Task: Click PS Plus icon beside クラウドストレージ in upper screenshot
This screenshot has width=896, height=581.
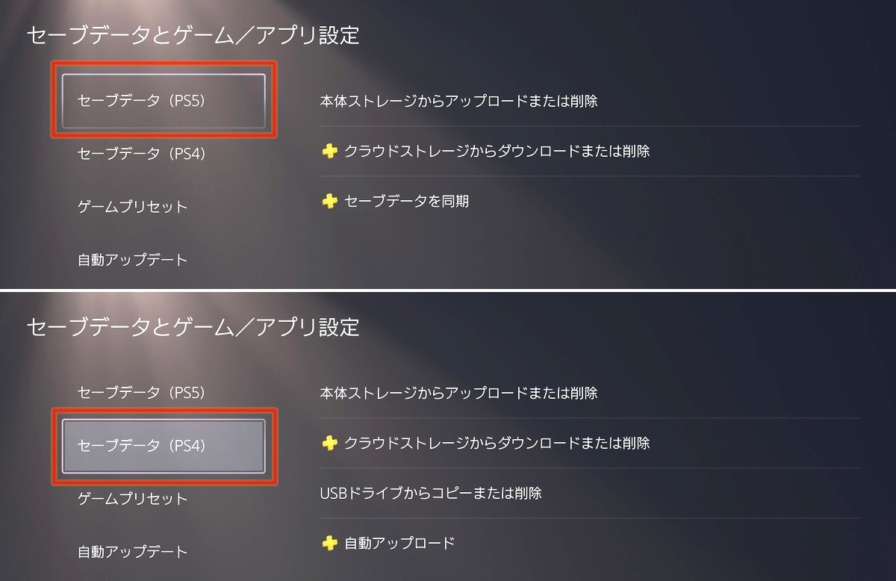Action: pyautogui.click(x=329, y=152)
